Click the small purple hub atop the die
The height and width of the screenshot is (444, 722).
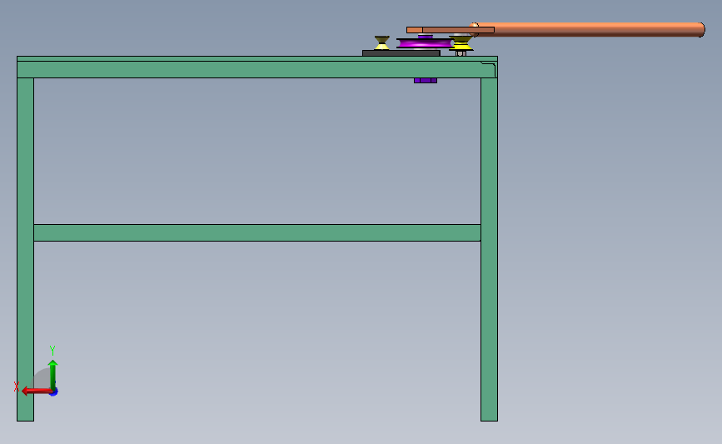point(425,37)
